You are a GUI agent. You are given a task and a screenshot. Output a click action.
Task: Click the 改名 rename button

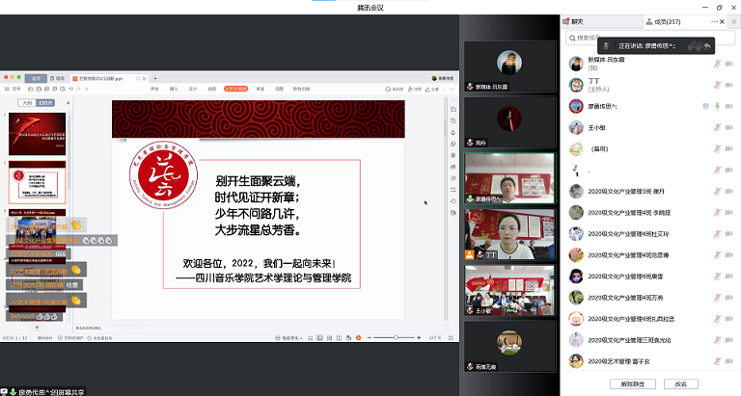coord(681,383)
